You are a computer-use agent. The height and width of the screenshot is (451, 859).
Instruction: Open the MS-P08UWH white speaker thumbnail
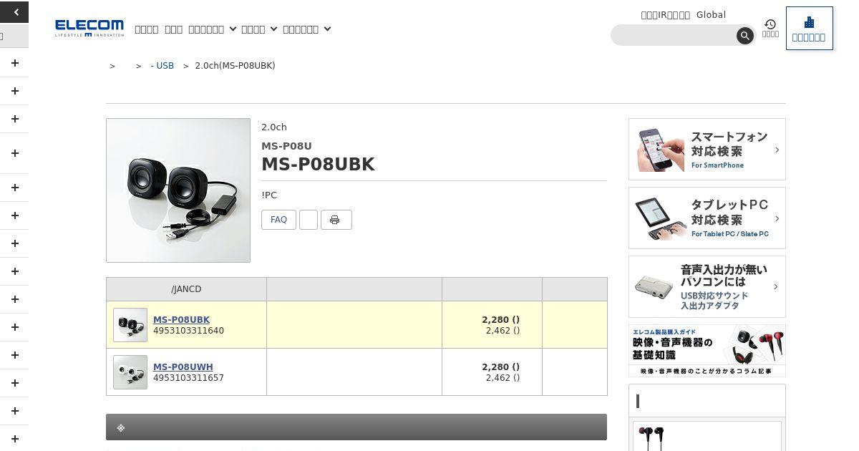[x=130, y=372]
